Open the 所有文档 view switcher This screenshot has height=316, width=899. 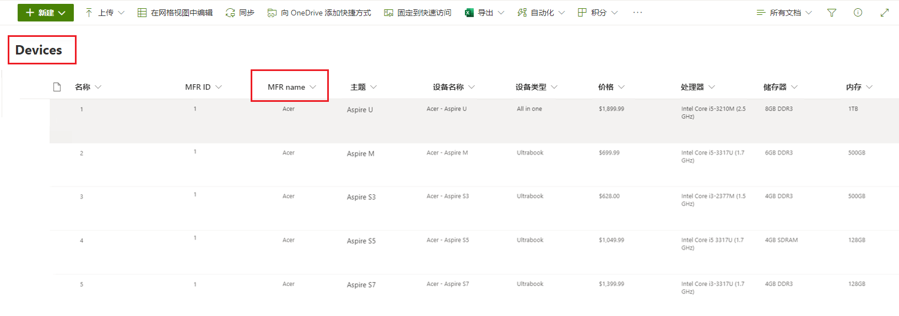[x=784, y=13]
